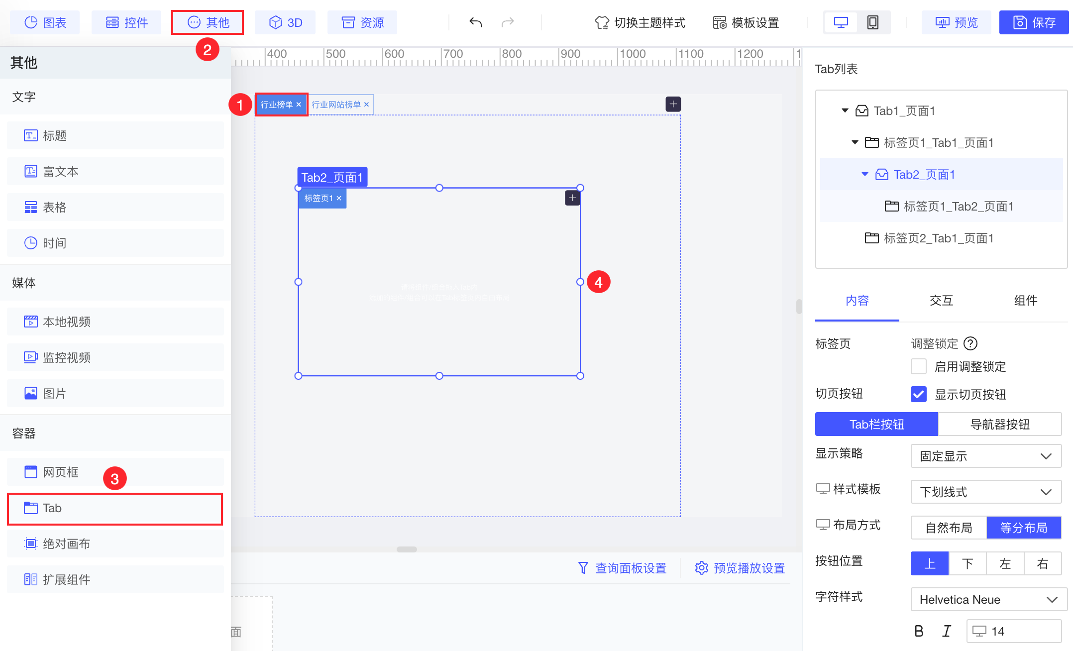
Task: Switch to desktop monitor view icon
Action: pos(841,22)
